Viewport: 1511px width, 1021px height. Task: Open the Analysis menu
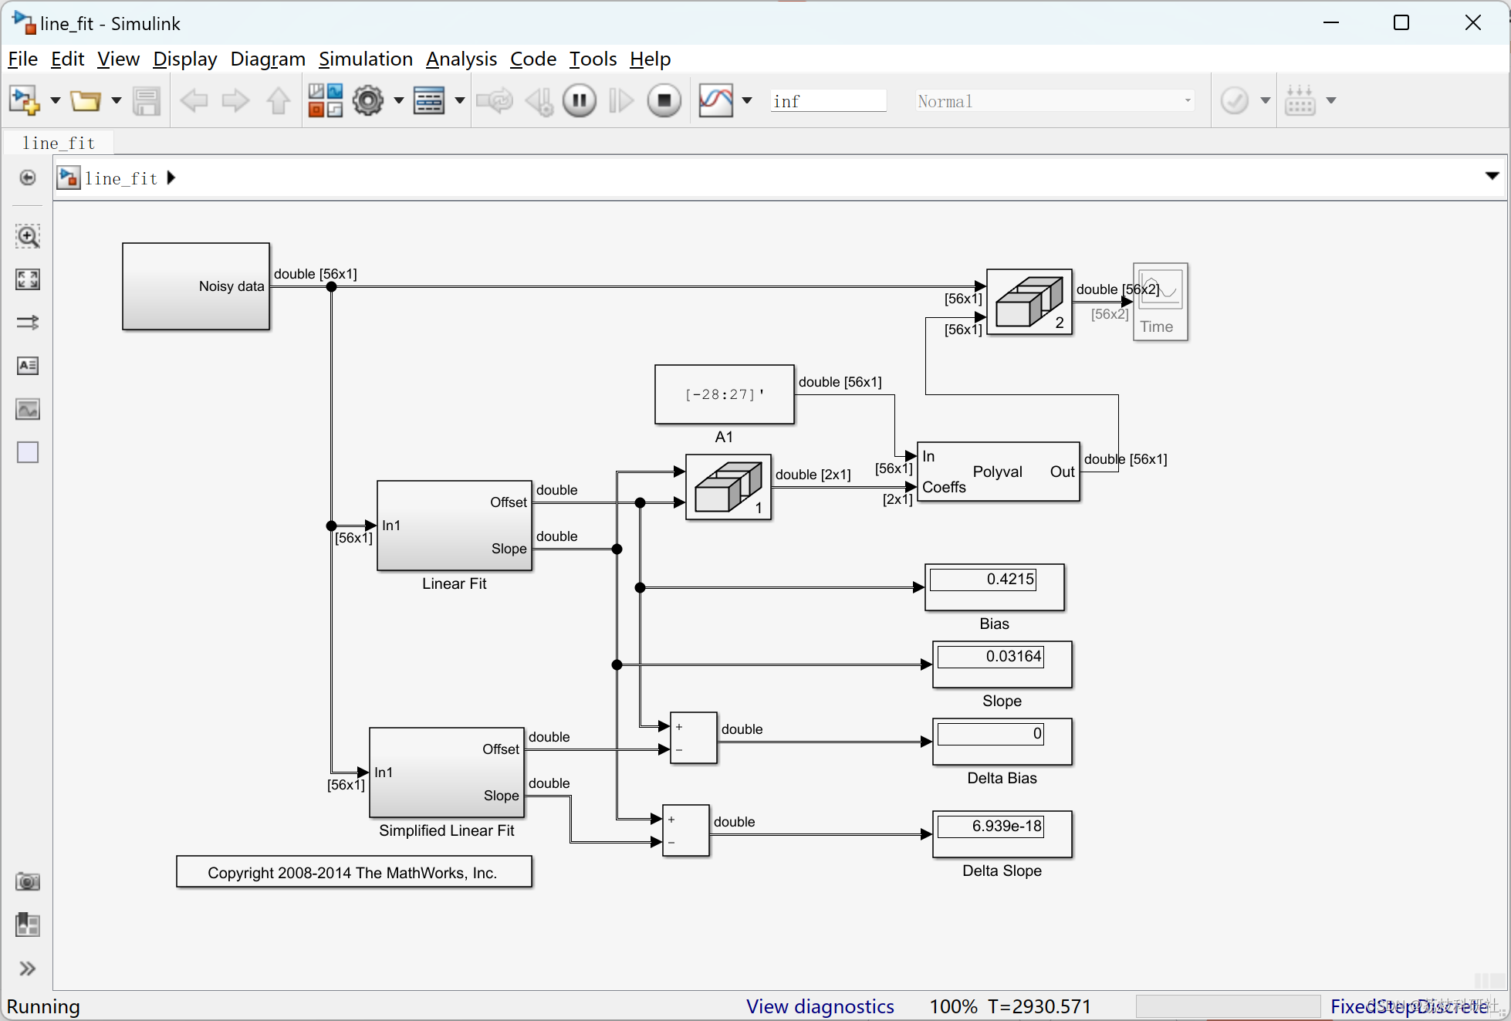(x=461, y=59)
